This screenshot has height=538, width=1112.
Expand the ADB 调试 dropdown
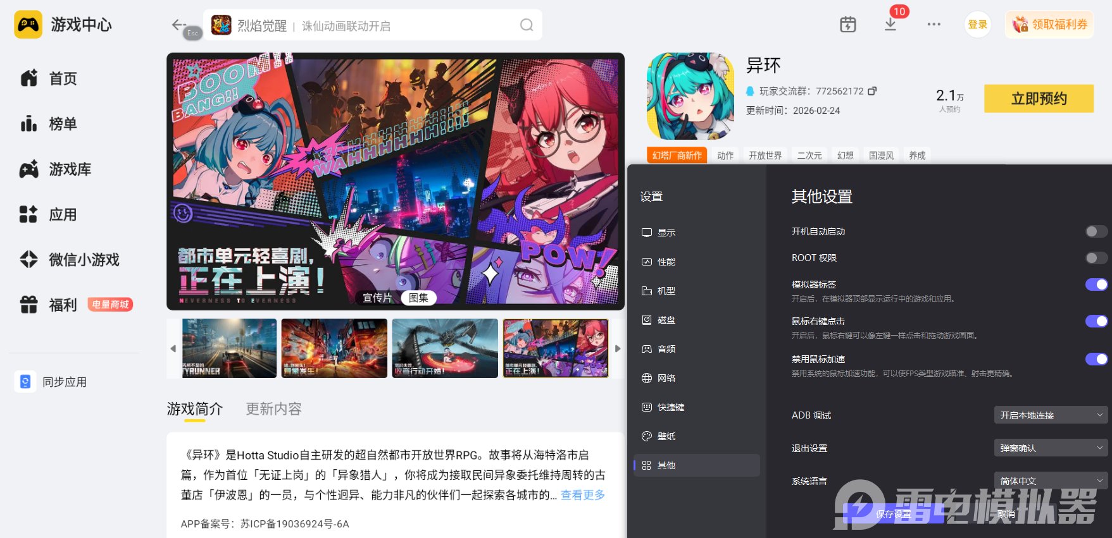point(1051,415)
